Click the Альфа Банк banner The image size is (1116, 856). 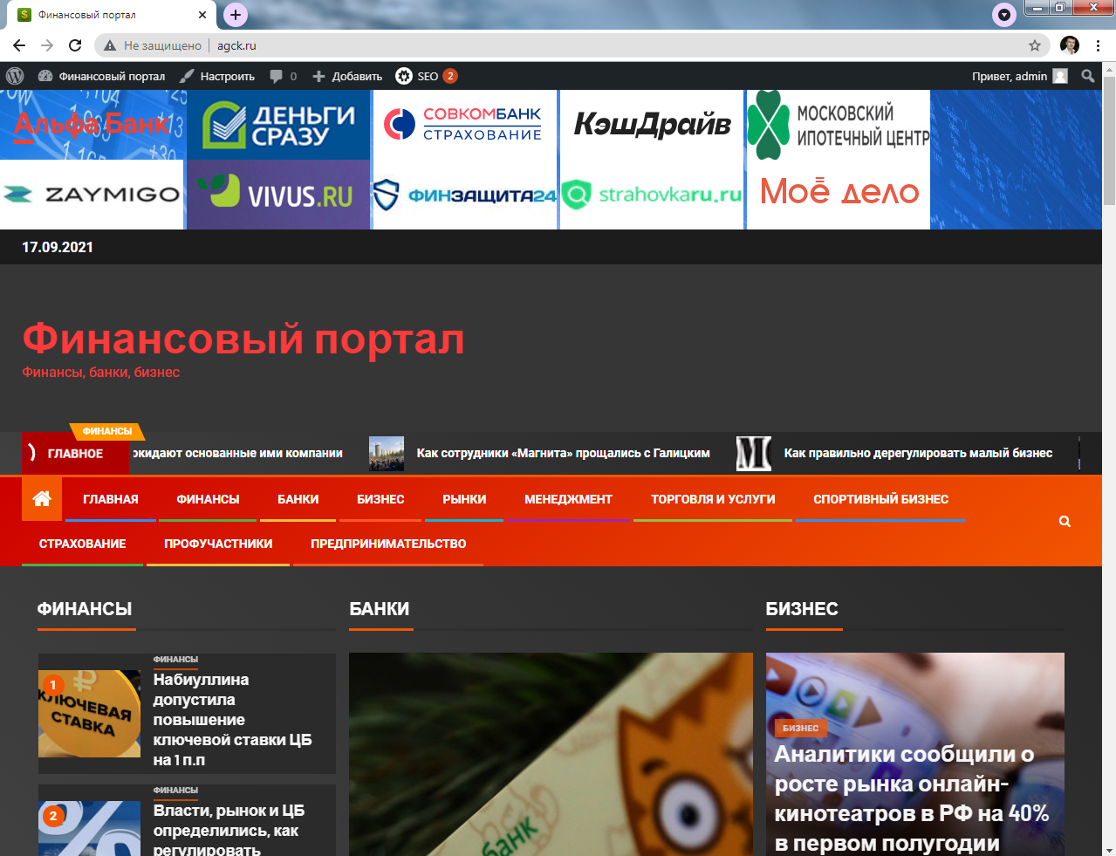(x=92, y=125)
